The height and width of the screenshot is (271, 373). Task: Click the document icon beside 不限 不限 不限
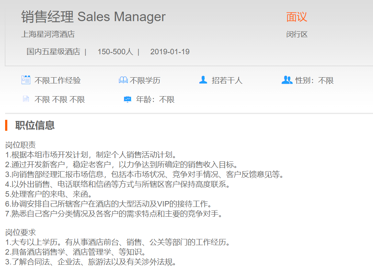click(x=26, y=99)
